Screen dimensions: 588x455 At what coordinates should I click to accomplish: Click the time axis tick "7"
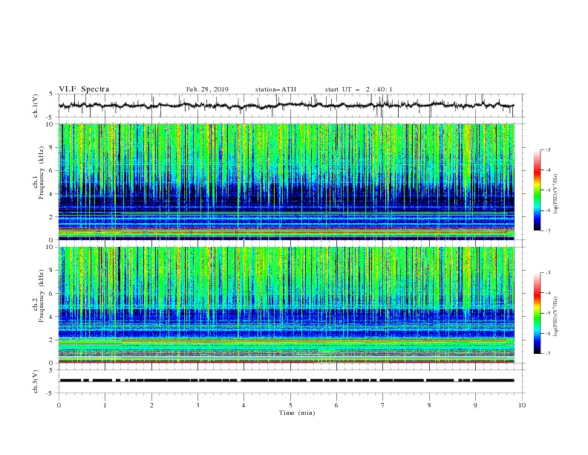pos(383,405)
